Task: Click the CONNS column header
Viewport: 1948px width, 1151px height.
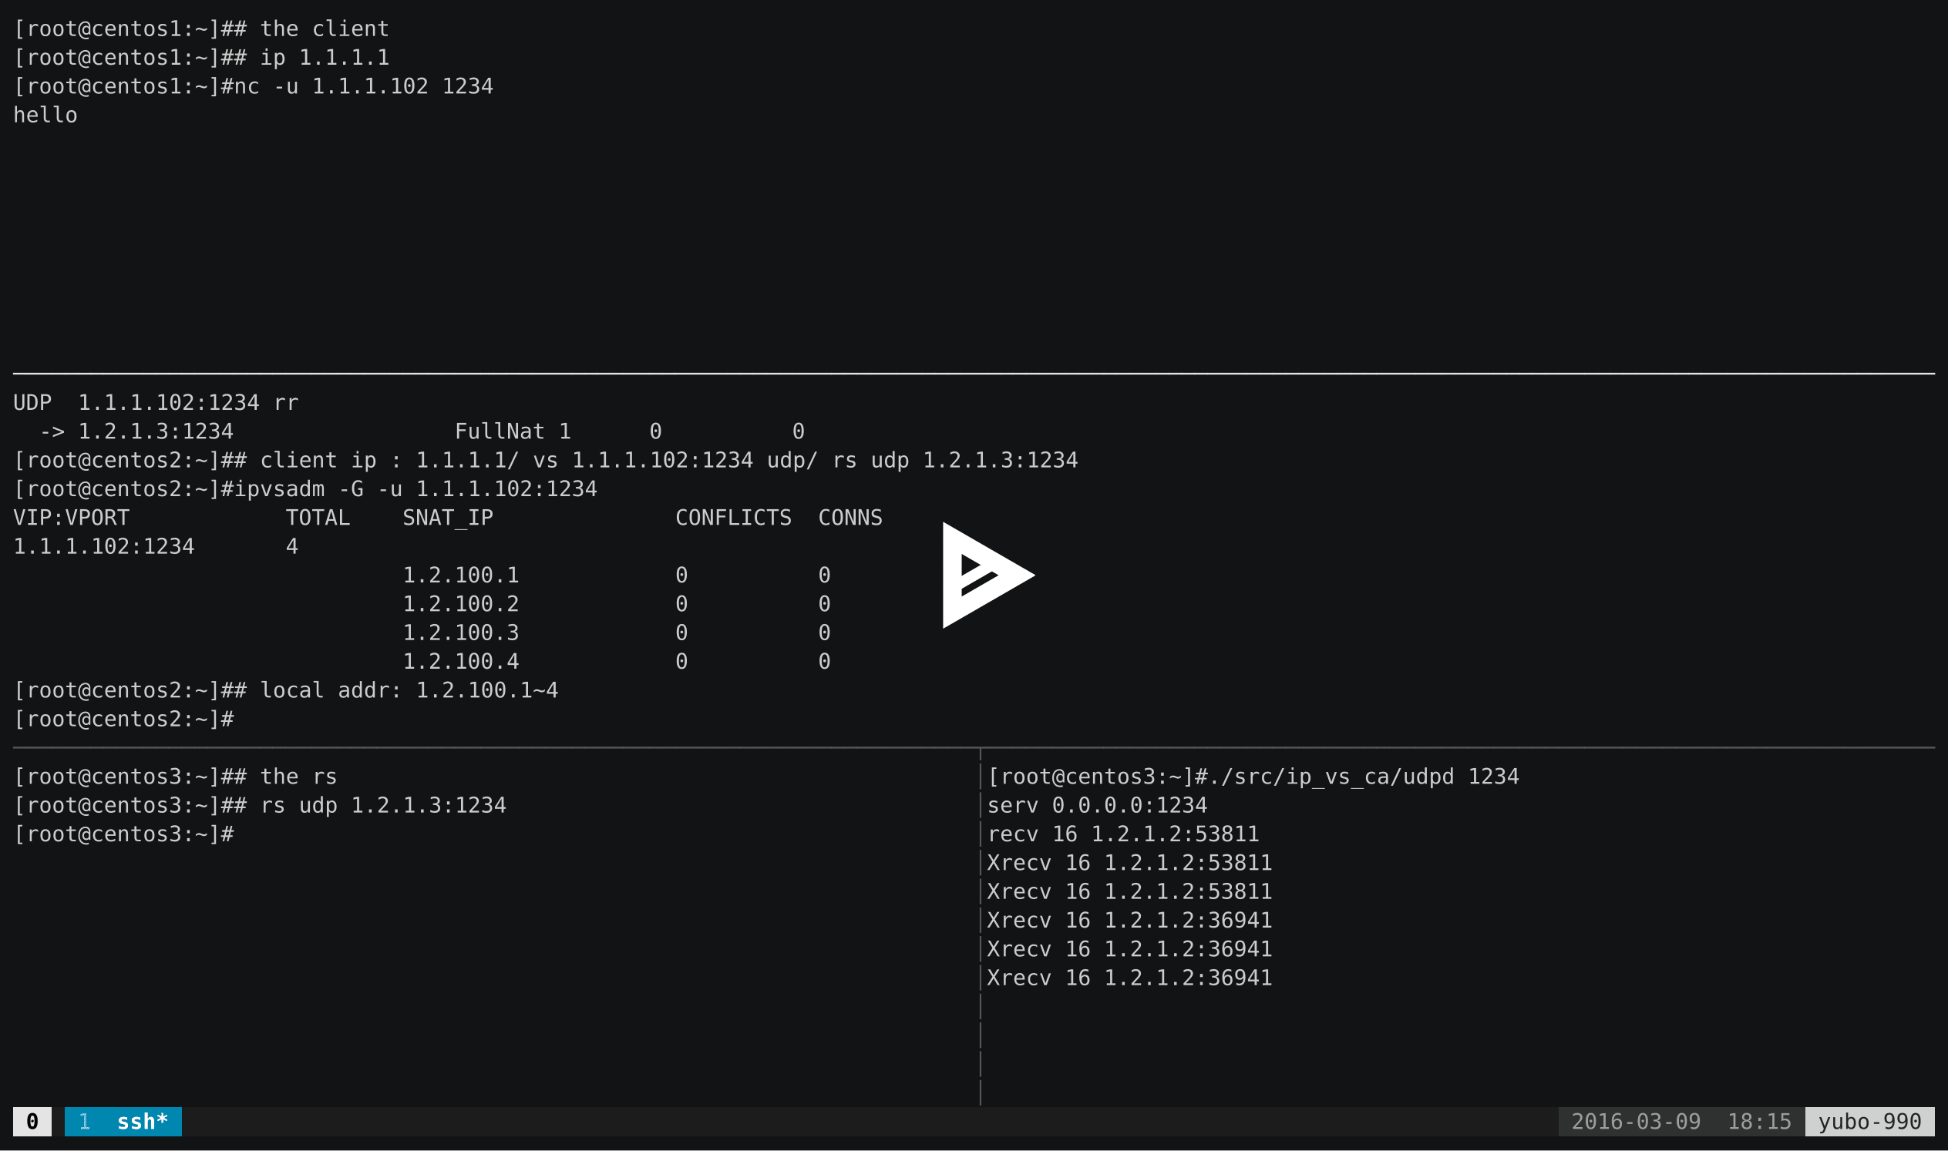Action: coord(850,517)
